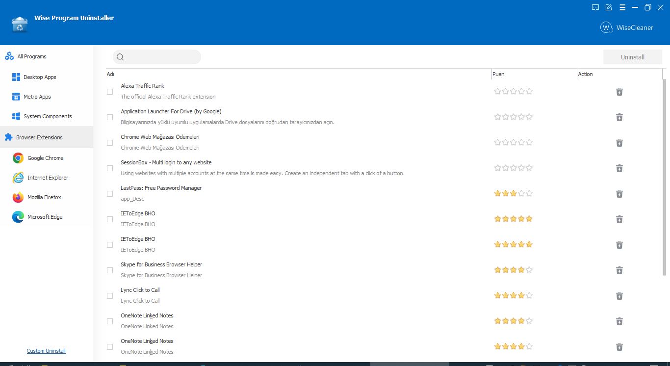Tick the SessionBox extension checkbox
670x366 pixels.
point(110,168)
